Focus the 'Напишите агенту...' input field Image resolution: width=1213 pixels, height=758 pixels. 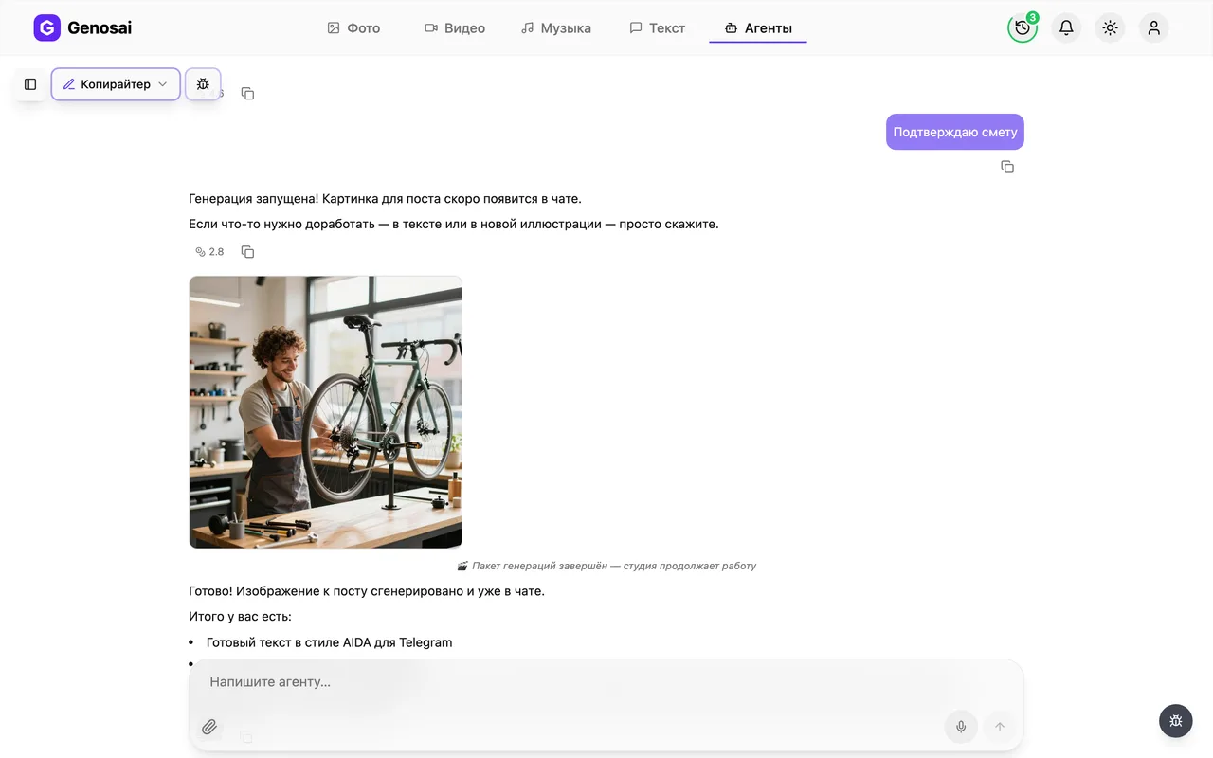tap(606, 682)
